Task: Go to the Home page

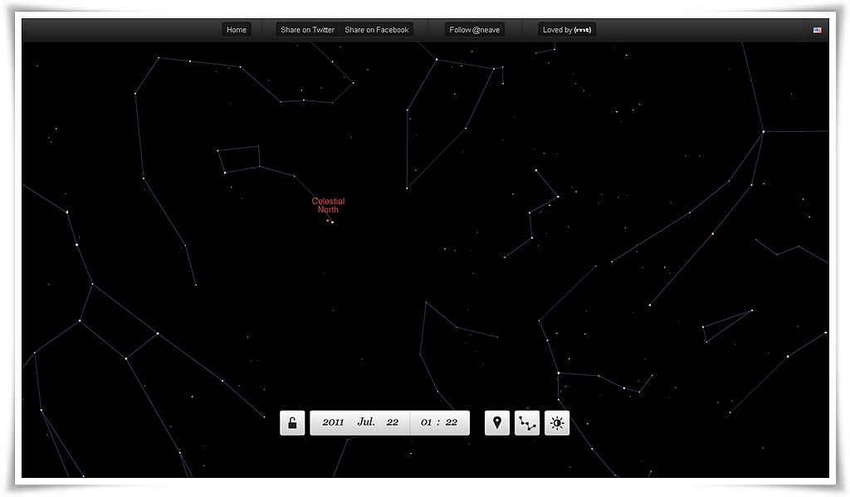Action: [x=237, y=30]
